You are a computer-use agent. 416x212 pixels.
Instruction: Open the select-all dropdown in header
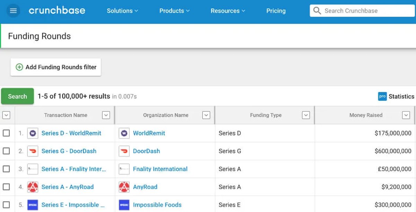6,115
